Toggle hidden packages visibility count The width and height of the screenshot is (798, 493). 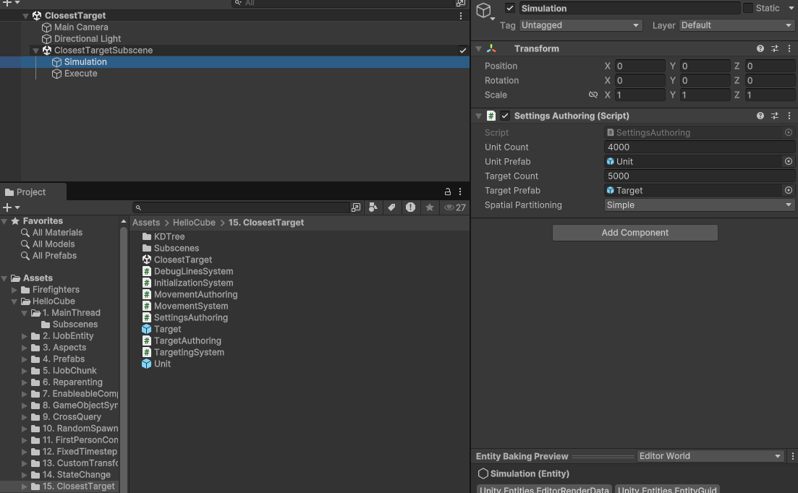point(455,207)
